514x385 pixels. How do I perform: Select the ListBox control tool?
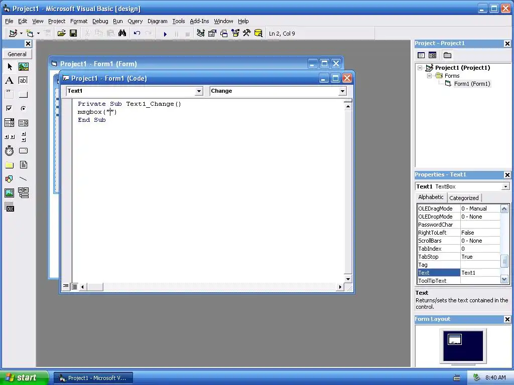[x=23, y=123]
